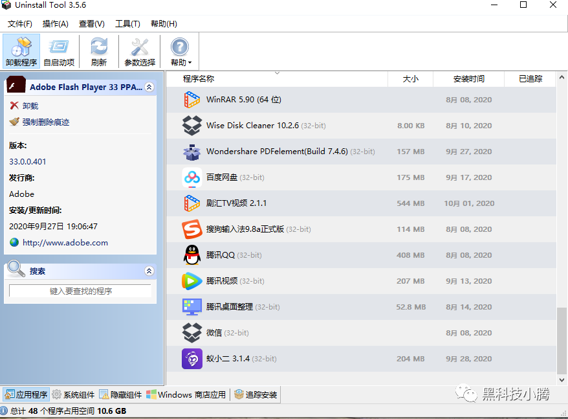This screenshot has width=568, height=419.
Task: Click the 腾讯视频 play icon
Action: coord(191,281)
